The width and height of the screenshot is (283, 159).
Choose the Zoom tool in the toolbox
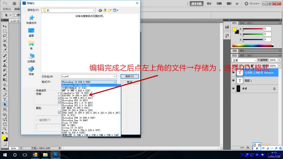tap(5, 129)
